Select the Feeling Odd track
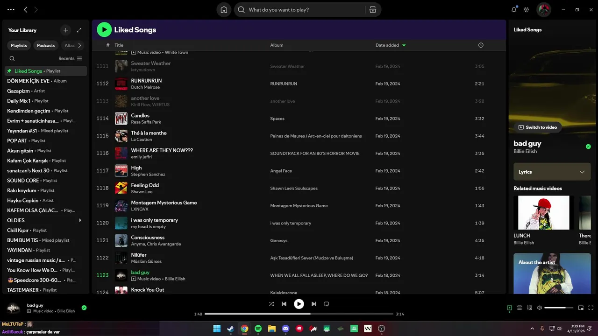The image size is (598, 336). click(x=299, y=188)
